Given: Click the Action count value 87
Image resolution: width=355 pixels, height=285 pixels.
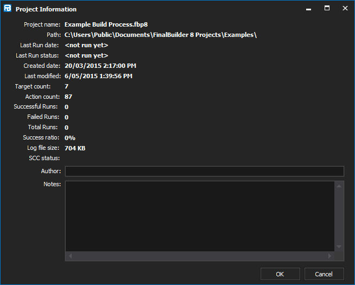Looking at the screenshot, I should pyautogui.click(x=68, y=97).
